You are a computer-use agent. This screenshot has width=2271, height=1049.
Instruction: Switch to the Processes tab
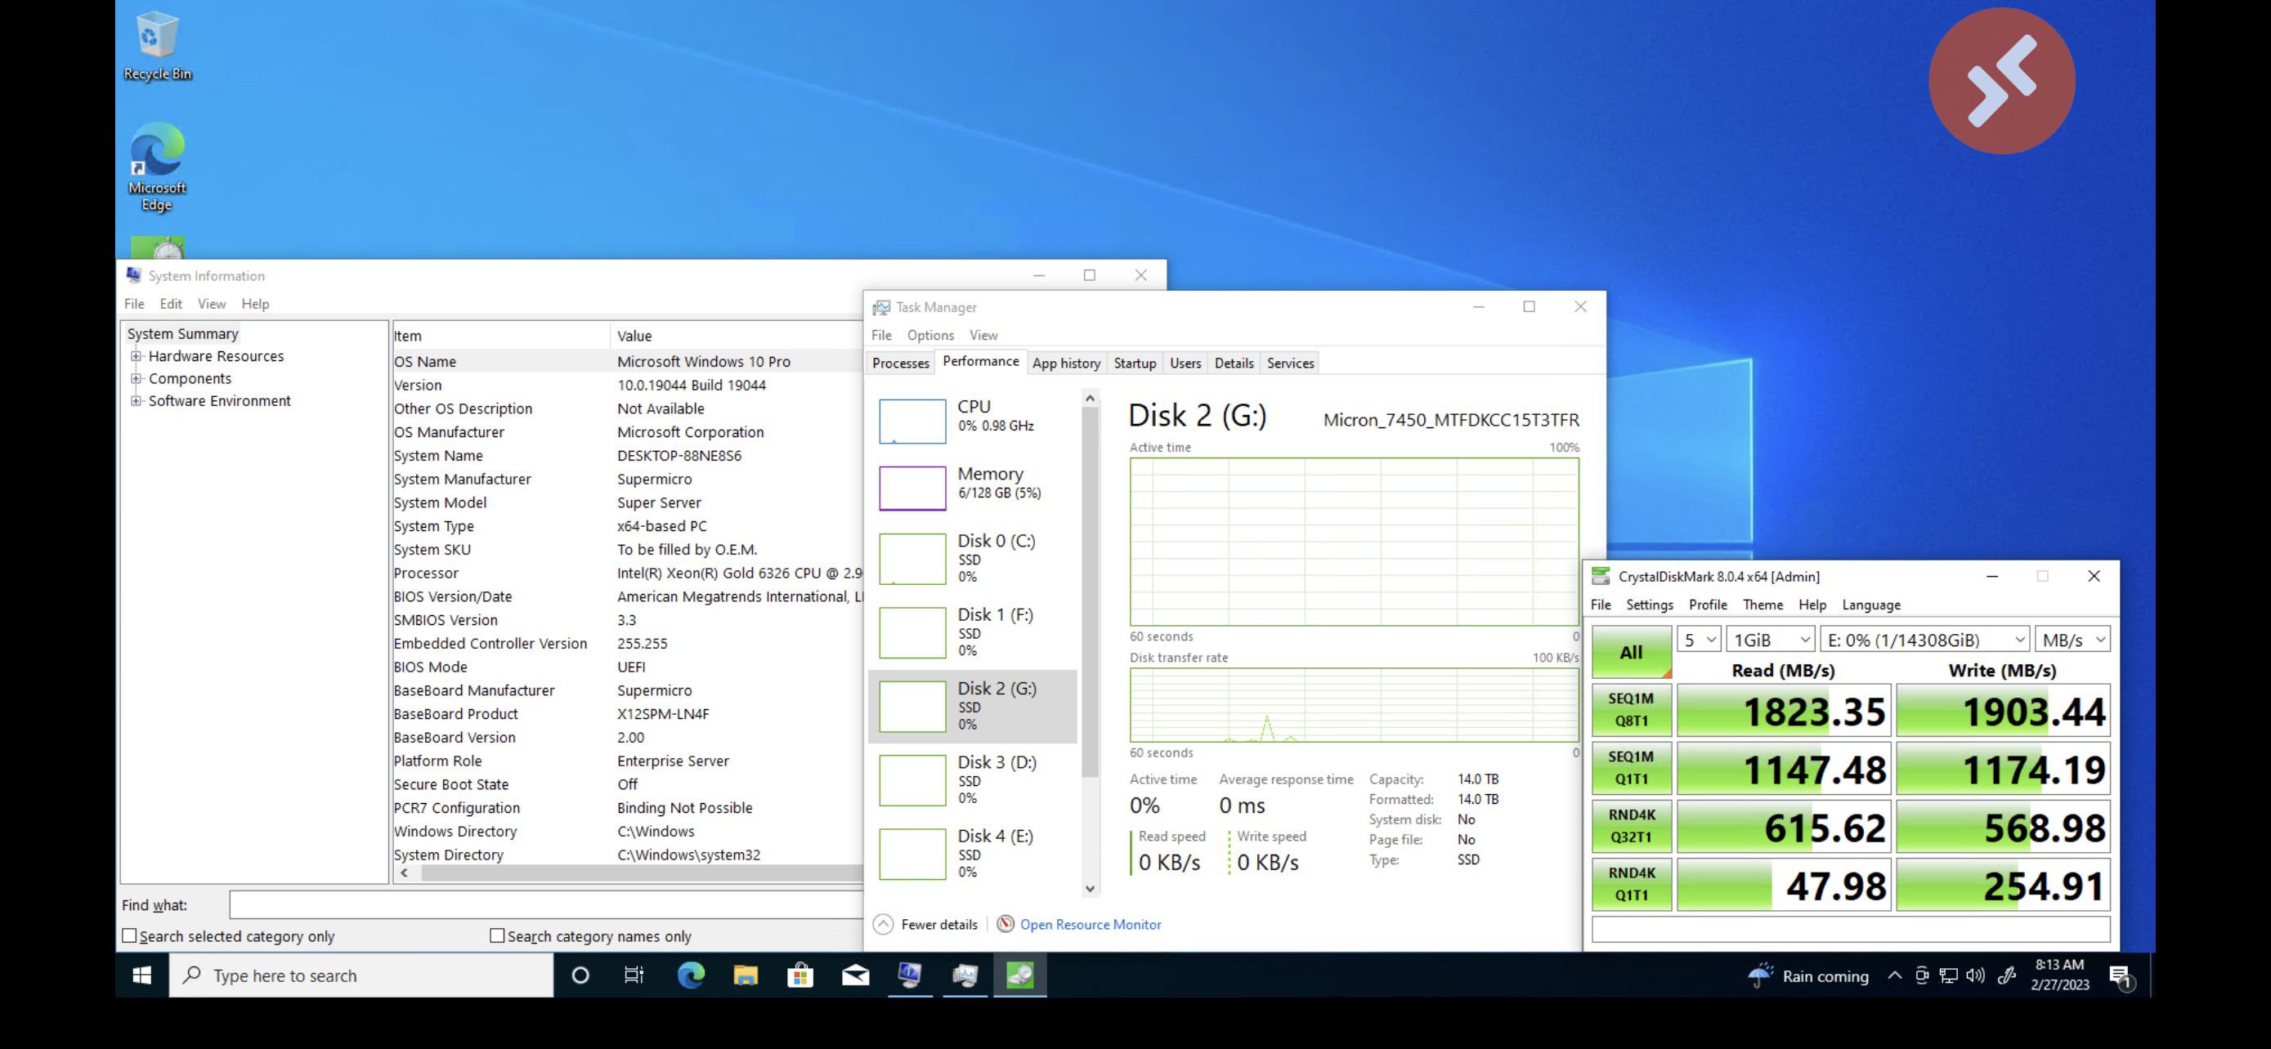point(900,363)
